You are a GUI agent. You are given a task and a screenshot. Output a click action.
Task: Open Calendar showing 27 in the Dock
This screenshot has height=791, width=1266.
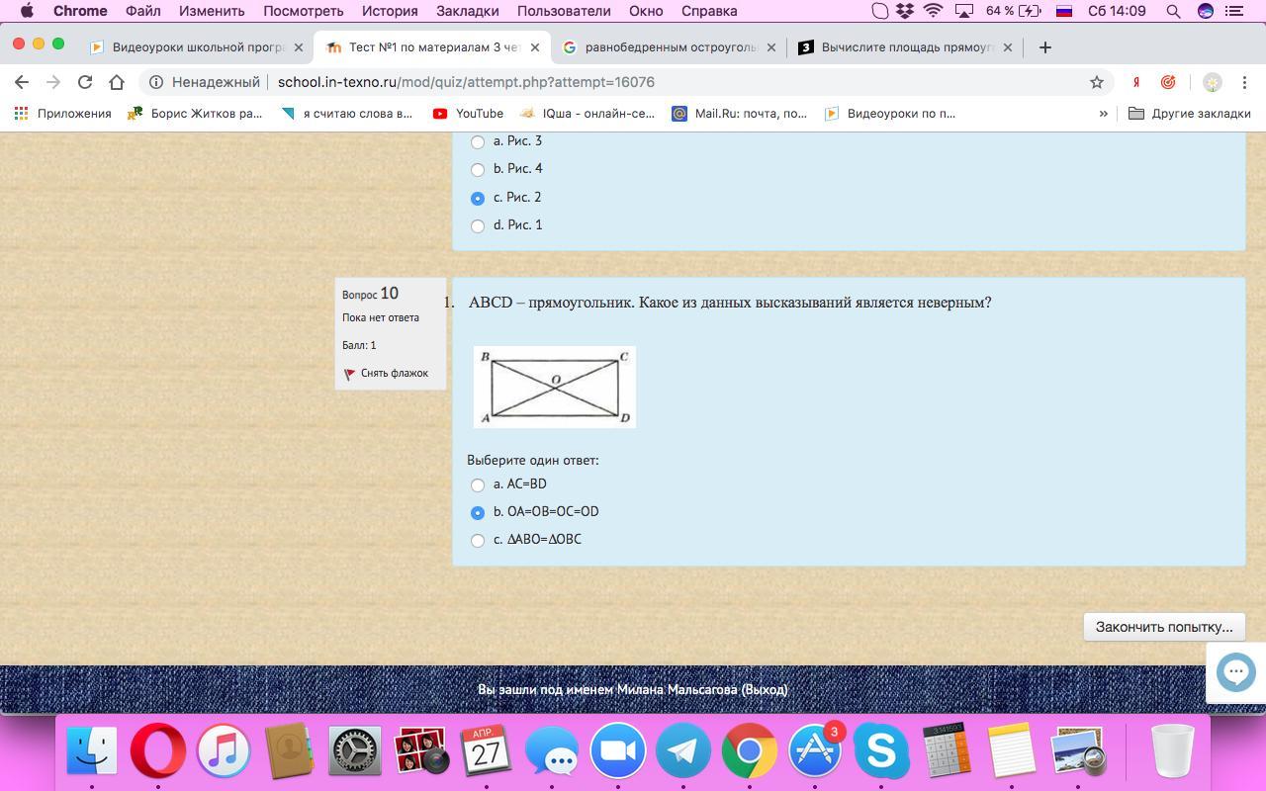tap(486, 751)
